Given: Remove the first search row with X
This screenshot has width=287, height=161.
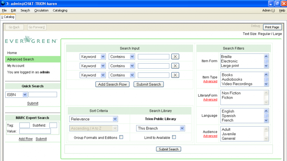Looking at the screenshot, I should (175, 57).
